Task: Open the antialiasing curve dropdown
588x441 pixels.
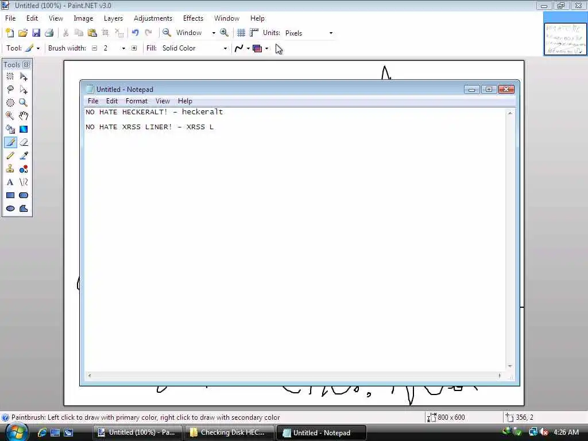Action: [248, 48]
